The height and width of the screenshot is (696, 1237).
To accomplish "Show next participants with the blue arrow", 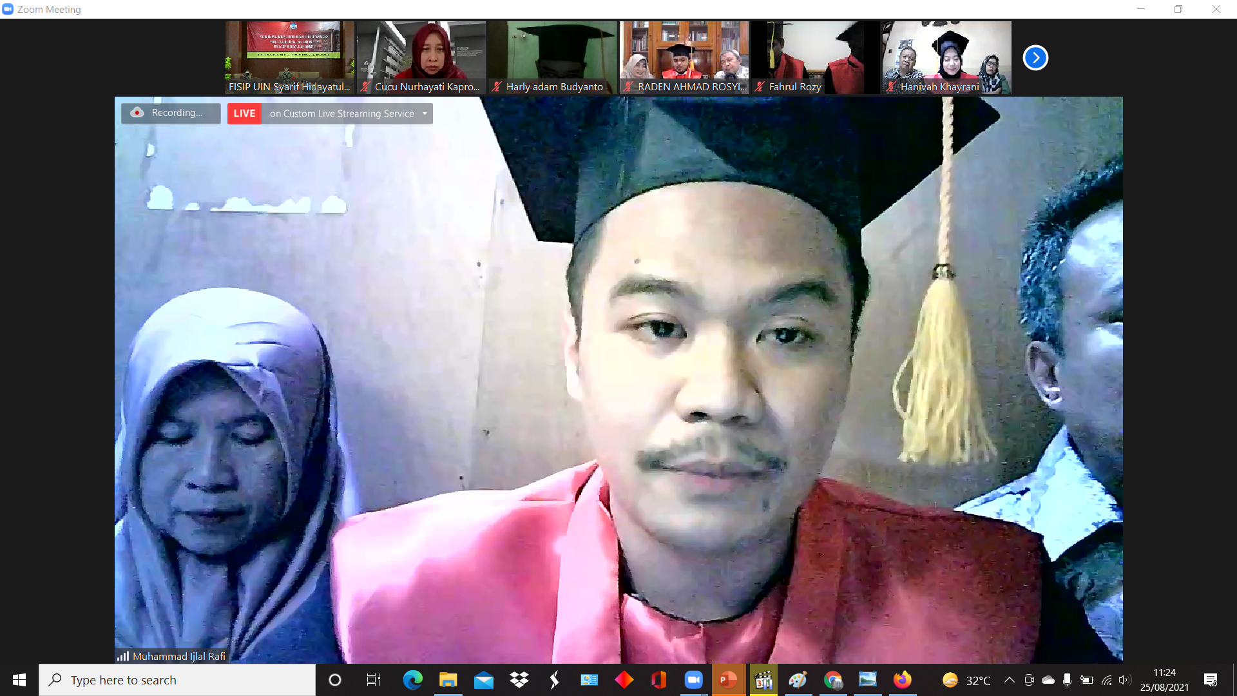I will [x=1035, y=58].
